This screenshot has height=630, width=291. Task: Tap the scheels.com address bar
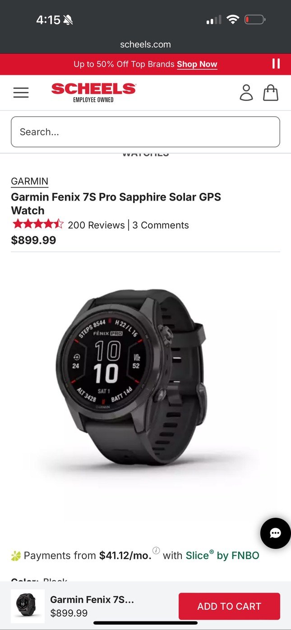[145, 44]
